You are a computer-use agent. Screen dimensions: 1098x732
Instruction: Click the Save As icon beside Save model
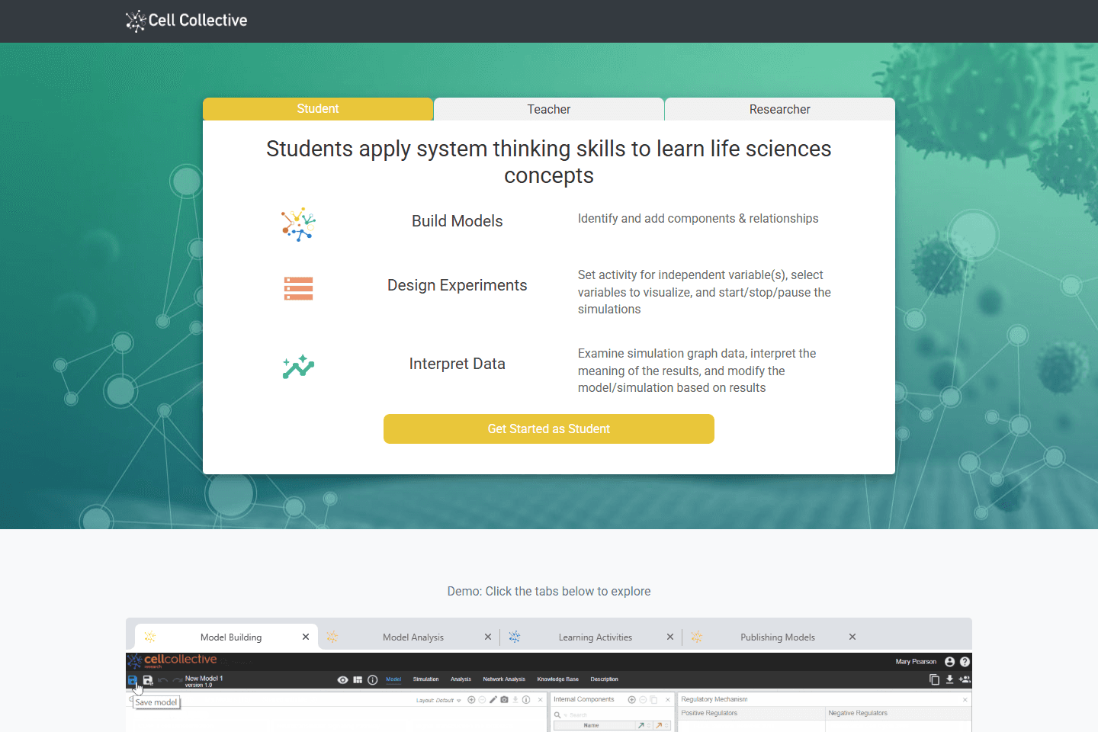point(148,680)
